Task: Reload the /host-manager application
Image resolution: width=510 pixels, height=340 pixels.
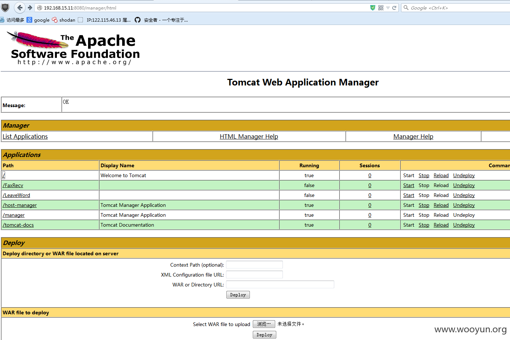Action: [x=441, y=205]
